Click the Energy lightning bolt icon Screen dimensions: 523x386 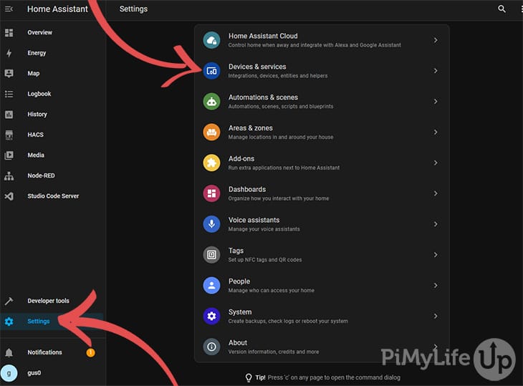point(9,53)
